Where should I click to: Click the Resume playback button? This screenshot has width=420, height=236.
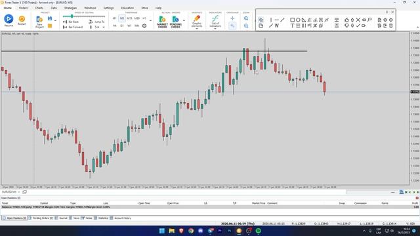(9, 20)
